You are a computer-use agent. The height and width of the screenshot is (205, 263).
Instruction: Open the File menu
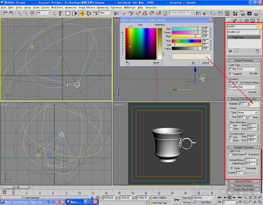[x=4, y=8]
